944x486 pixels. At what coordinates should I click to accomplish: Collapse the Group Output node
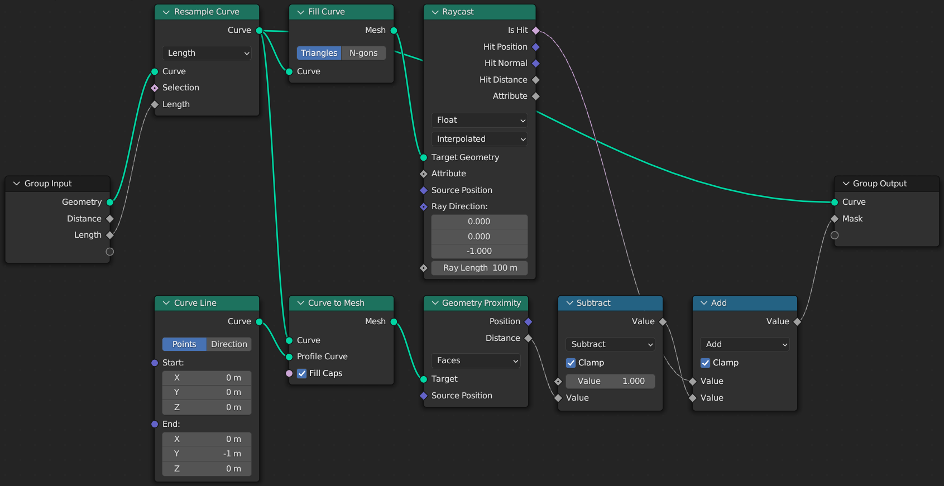pos(846,184)
